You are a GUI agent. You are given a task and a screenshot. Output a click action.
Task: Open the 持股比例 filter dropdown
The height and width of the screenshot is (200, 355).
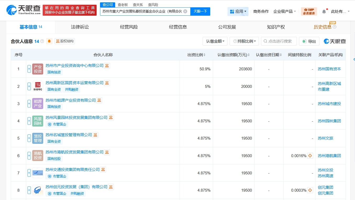244,41
